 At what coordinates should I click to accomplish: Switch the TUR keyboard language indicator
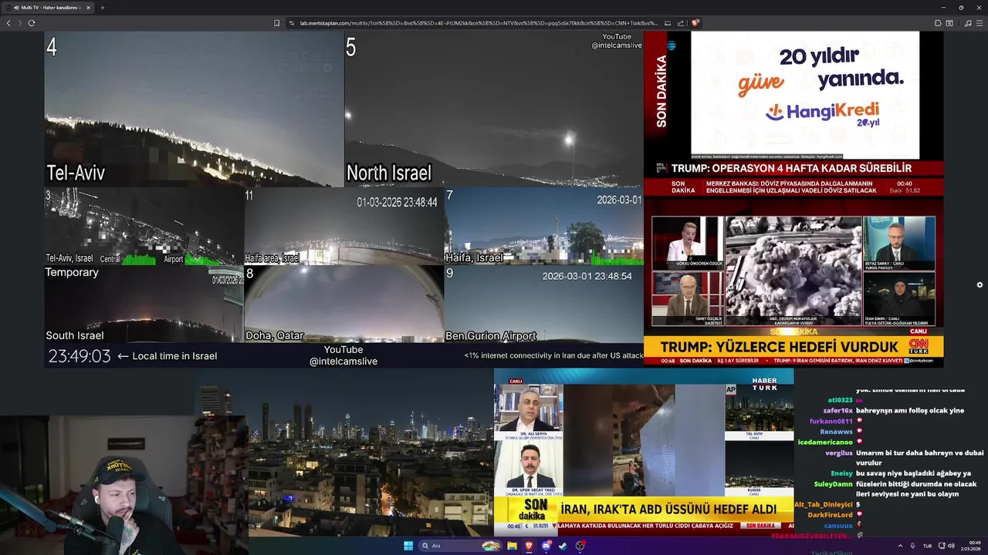[x=927, y=546]
